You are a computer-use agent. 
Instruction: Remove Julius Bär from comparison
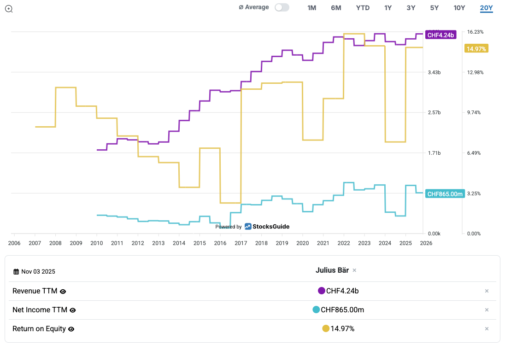pos(354,270)
